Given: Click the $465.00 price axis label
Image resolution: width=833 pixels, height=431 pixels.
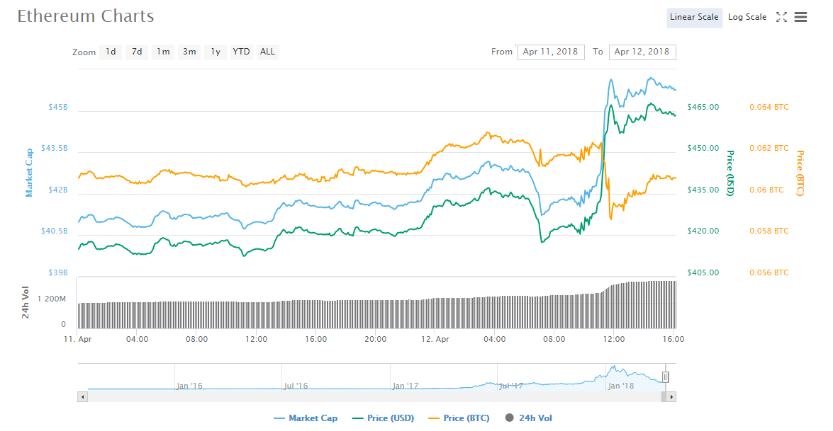Looking at the screenshot, I should 703,107.
